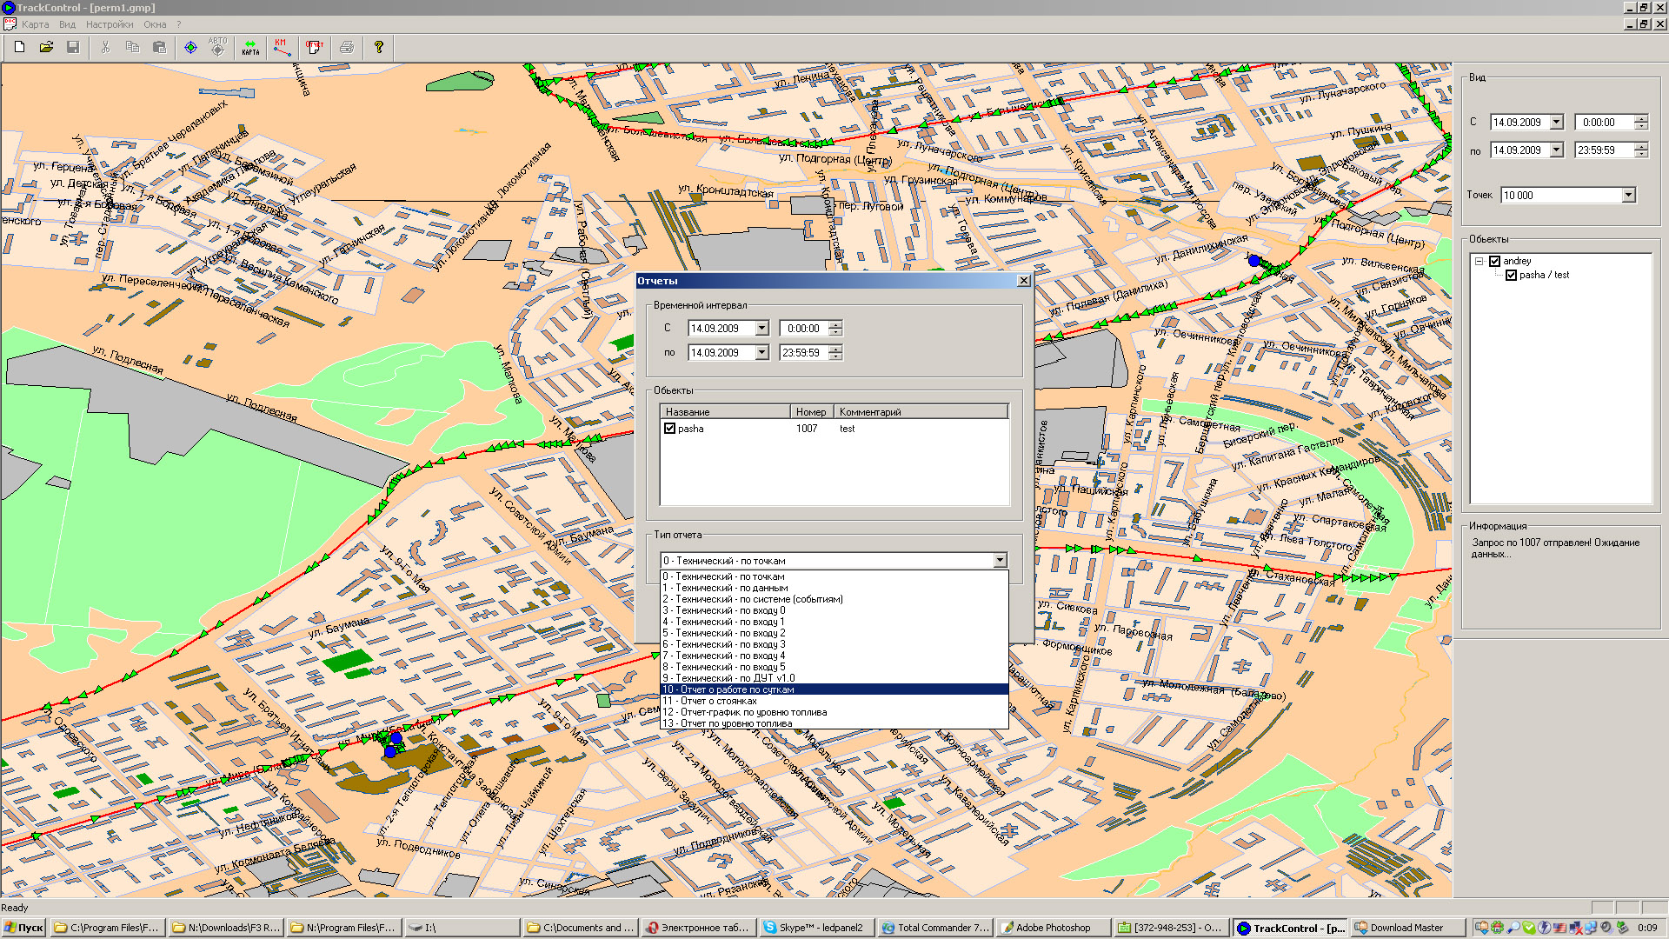The width and height of the screenshot is (1669, 939).
Task: Open the Карта menu
Action: (35, 24)
